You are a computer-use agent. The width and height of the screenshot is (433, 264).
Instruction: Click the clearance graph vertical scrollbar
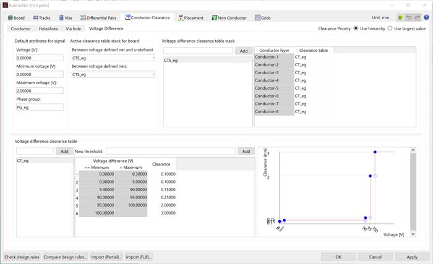[413, 192]
